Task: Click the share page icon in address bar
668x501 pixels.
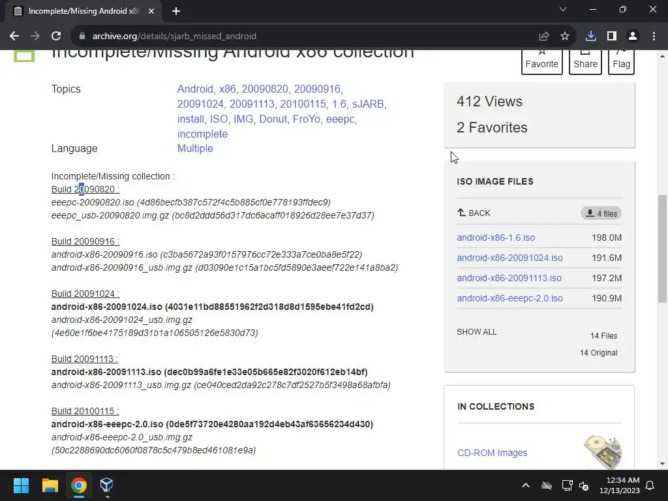Action: [543, 37]
